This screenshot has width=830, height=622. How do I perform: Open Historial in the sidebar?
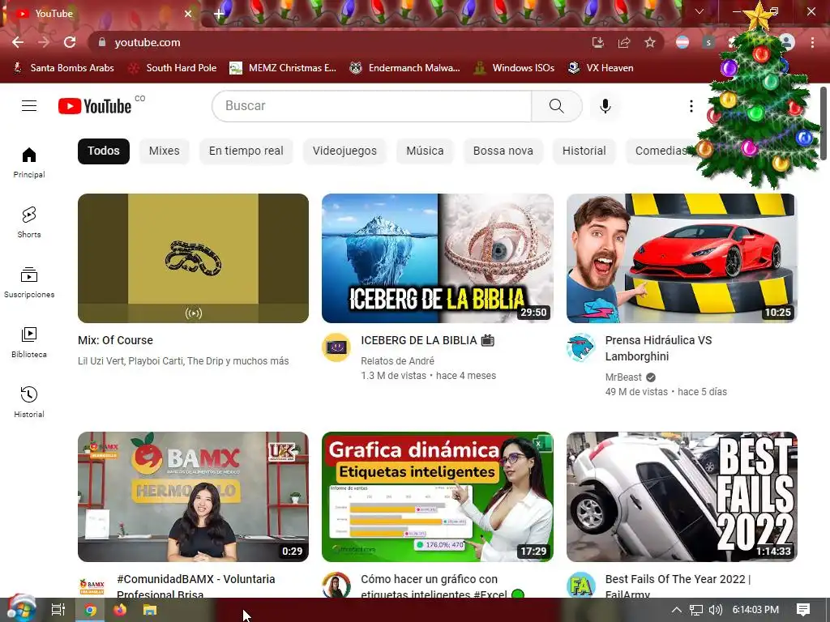[x=29, y=402]
